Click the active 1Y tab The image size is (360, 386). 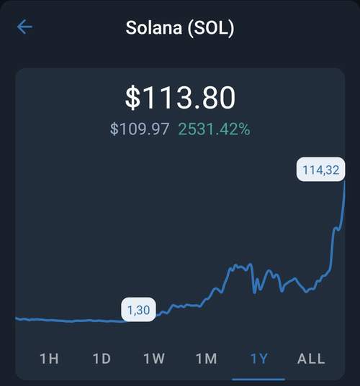pyautogui.click(x=258, y=359)
